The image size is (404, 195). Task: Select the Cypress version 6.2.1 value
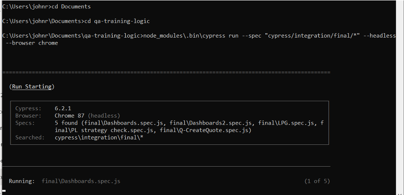(x=63, y=108)
